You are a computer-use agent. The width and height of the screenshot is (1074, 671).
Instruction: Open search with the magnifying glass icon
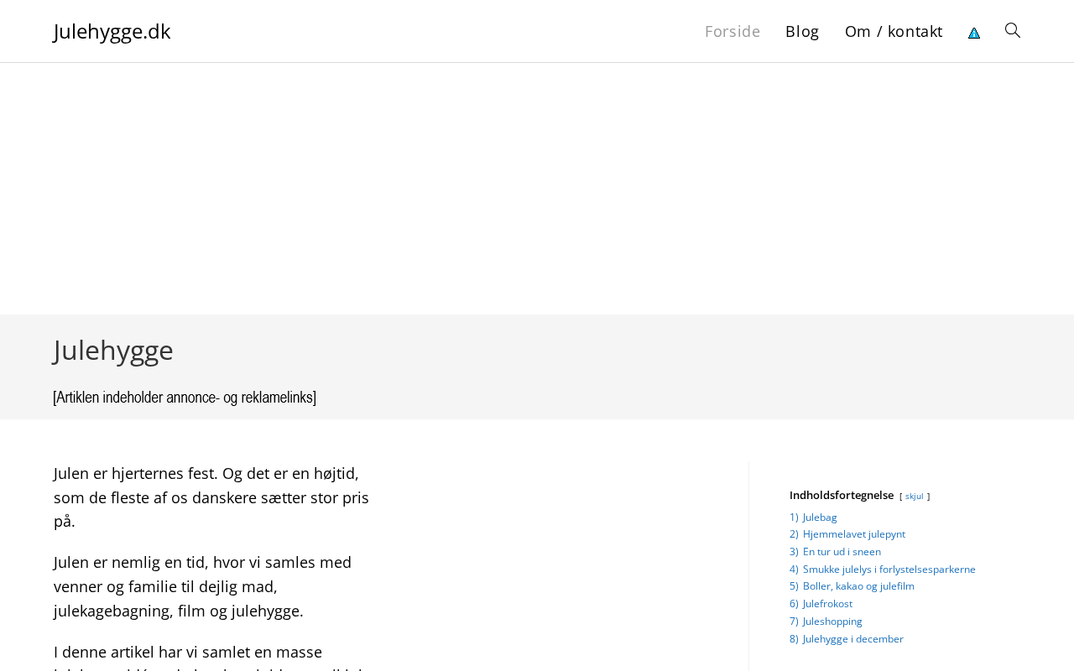point(1013,31)
